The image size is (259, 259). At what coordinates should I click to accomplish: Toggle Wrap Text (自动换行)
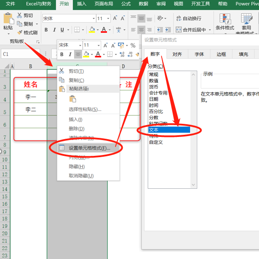pyautogui.click(x=188, y=18)
